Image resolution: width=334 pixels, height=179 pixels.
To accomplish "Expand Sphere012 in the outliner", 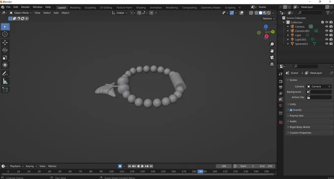I will (288, 44).
